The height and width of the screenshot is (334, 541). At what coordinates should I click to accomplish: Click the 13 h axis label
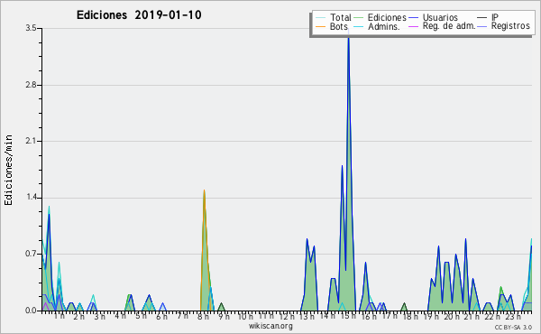(307, 316)
